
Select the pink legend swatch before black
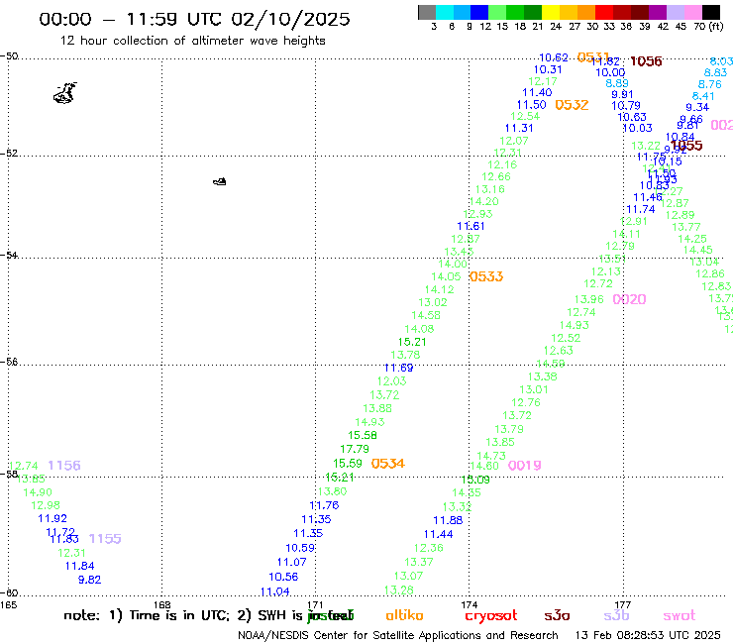click(692, 12)
